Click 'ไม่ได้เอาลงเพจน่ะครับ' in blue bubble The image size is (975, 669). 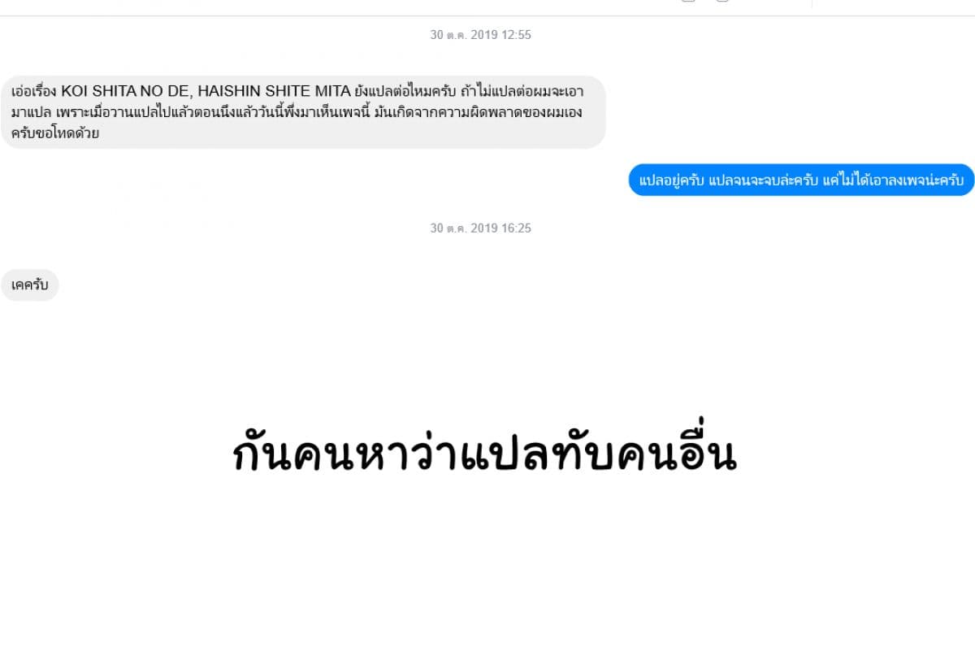pos(900,180)
